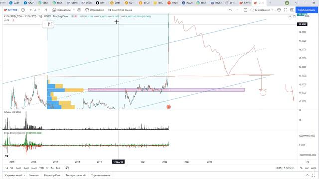Expand the indicators favorites arrow
Viewport: 319px width, 179px height.
[x=74, y=10]
